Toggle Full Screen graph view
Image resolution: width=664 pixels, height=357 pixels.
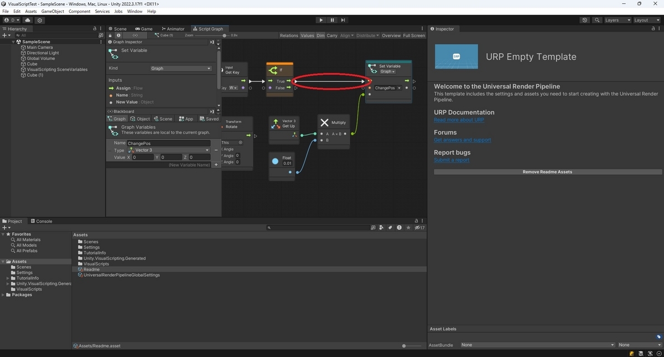click(414, 35)
